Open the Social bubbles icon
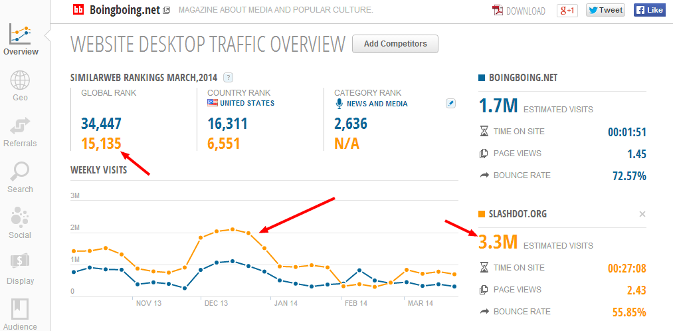This screenshot has width=673, height=331. [20, 217]
